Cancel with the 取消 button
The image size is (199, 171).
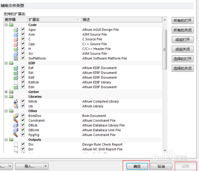(x=161, y=166)
